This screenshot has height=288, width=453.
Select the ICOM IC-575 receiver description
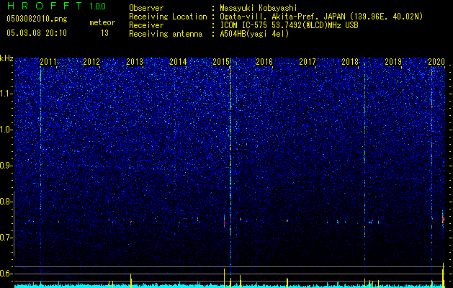pos(289,25)
